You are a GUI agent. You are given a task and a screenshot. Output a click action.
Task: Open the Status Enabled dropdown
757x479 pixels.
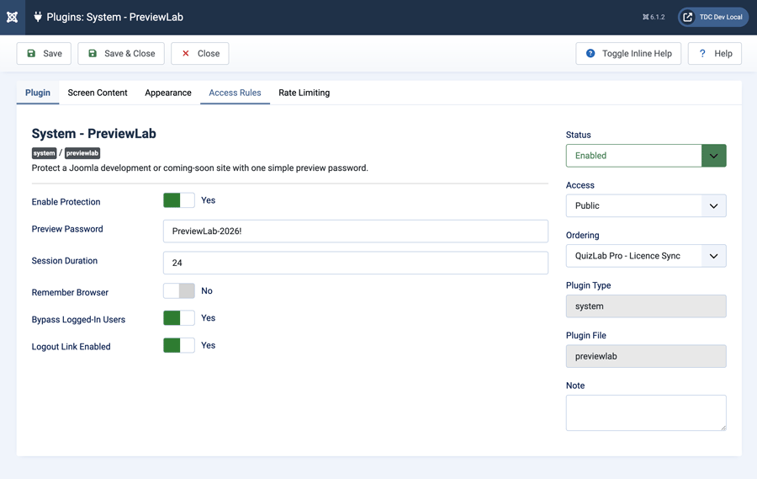[x=646, y=156]
